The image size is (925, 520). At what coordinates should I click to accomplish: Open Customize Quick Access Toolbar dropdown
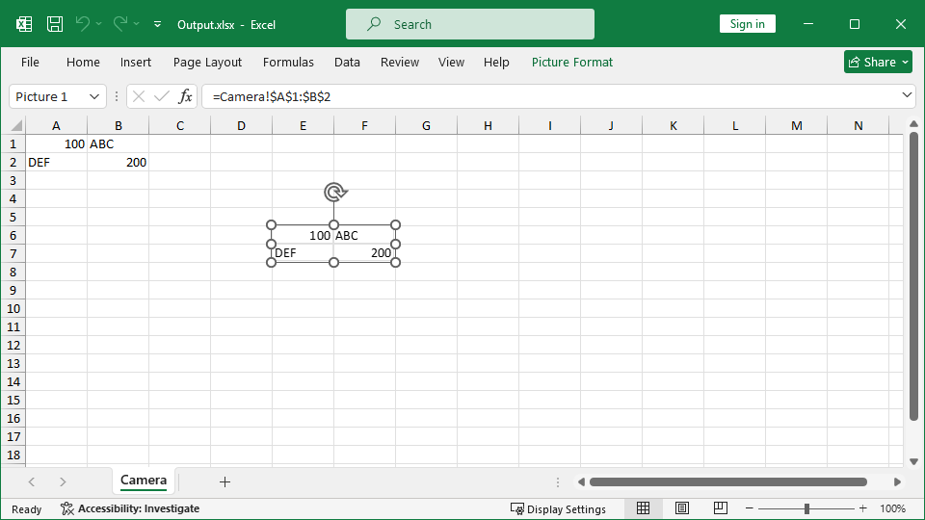[x=157, y=24]
